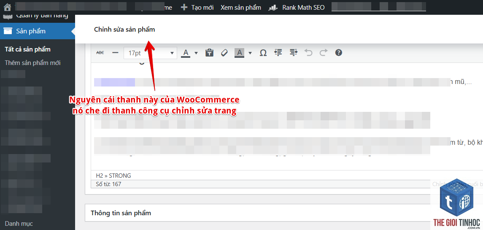Undo the last edit

click(x=308, y=53)
